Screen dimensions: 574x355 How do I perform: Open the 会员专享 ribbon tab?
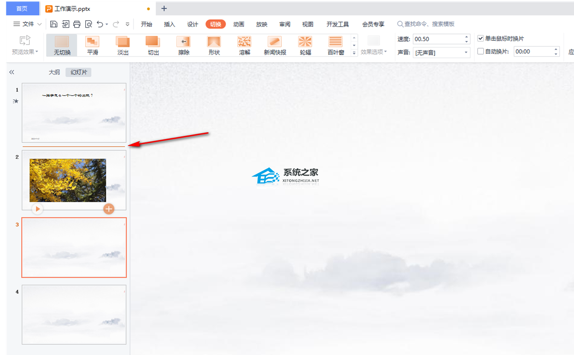pyautogui.click(x=373, y=24)
